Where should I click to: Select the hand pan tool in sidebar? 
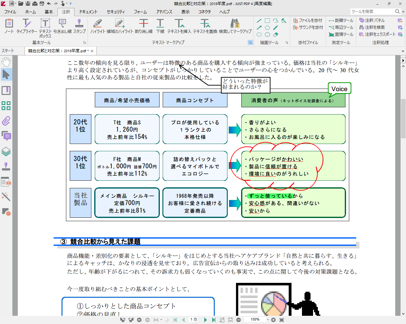point(6,62)
